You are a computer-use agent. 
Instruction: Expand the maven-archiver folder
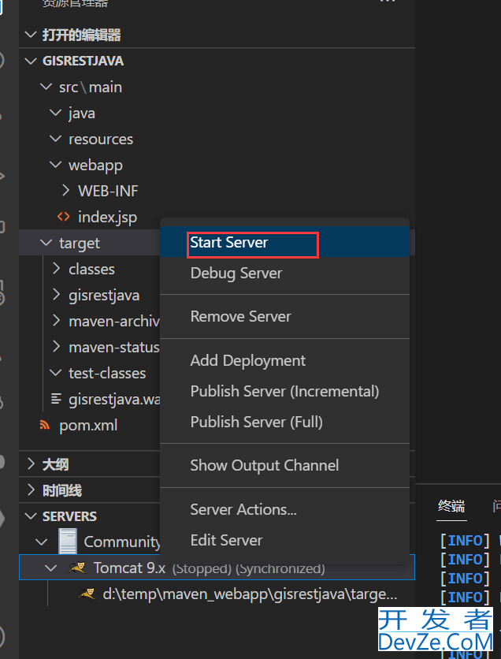point(56,321)
